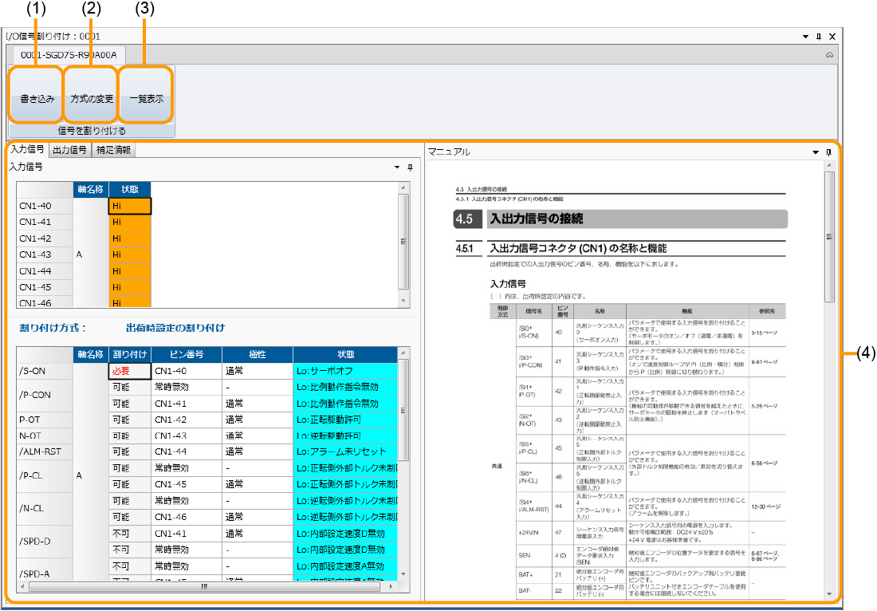Click the manual viewer scroll down arrow
877x611 pixels.
830,594
